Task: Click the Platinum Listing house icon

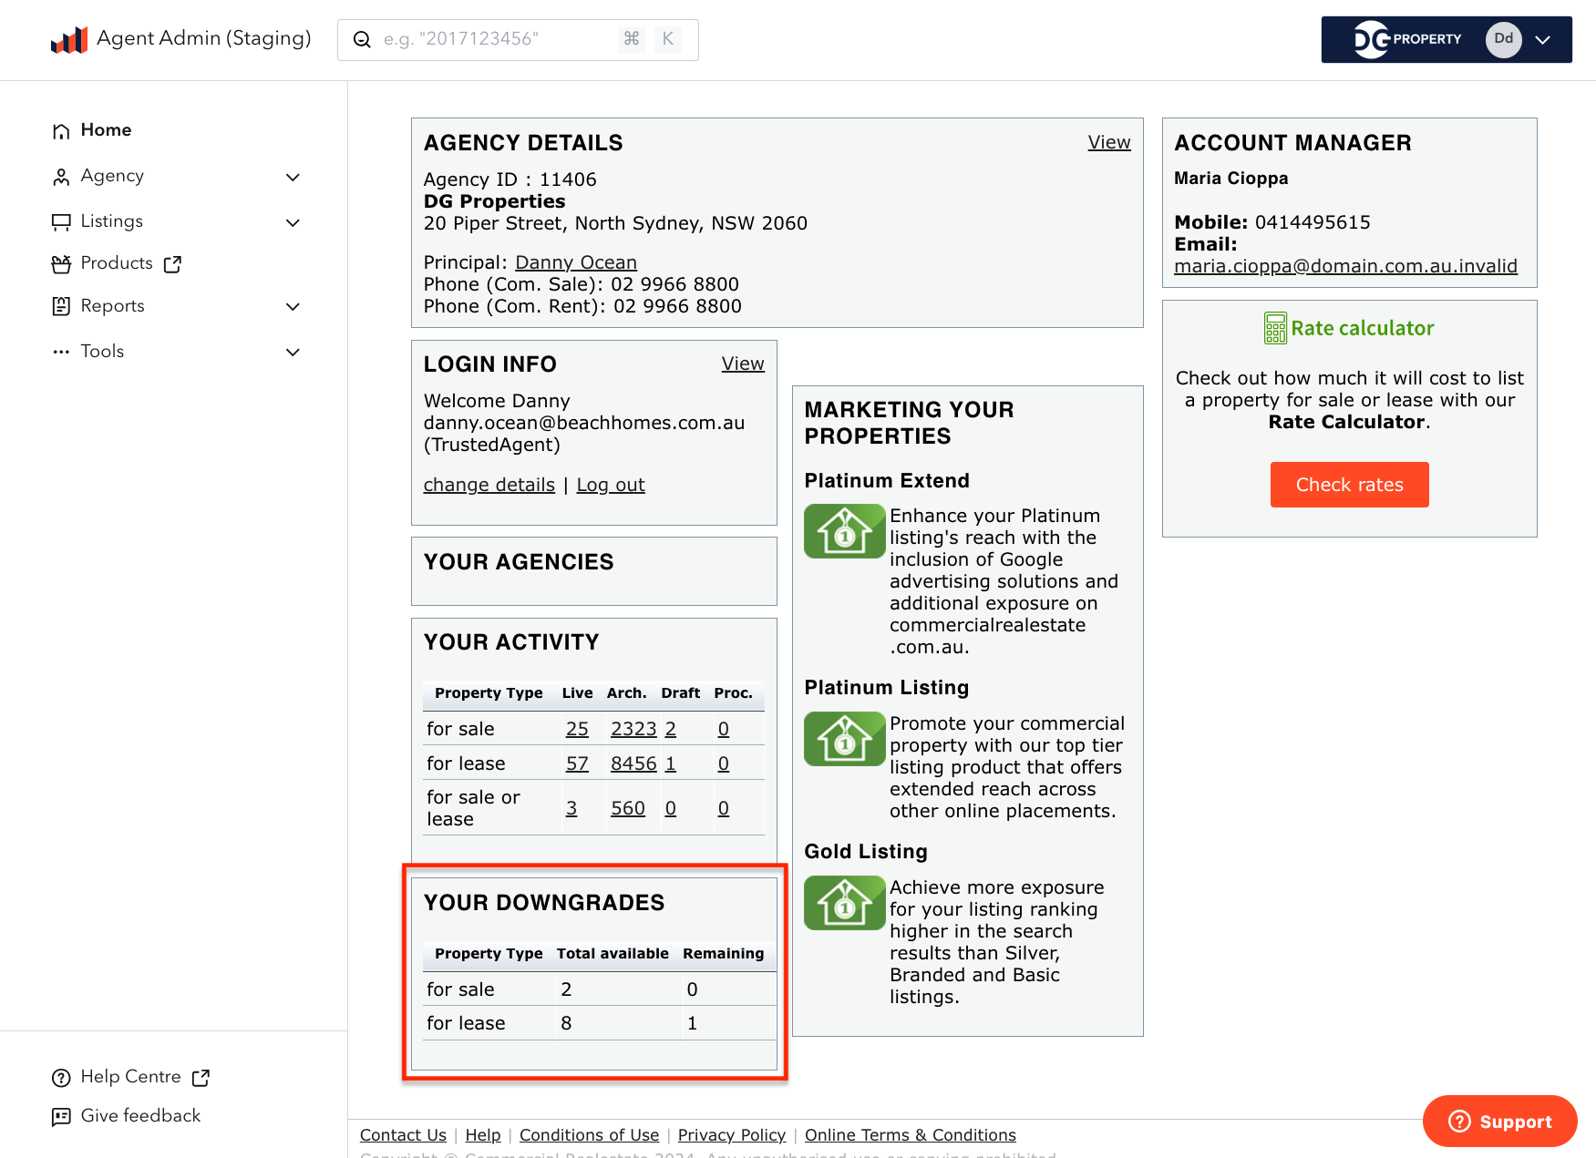Action: click(844, 739)
